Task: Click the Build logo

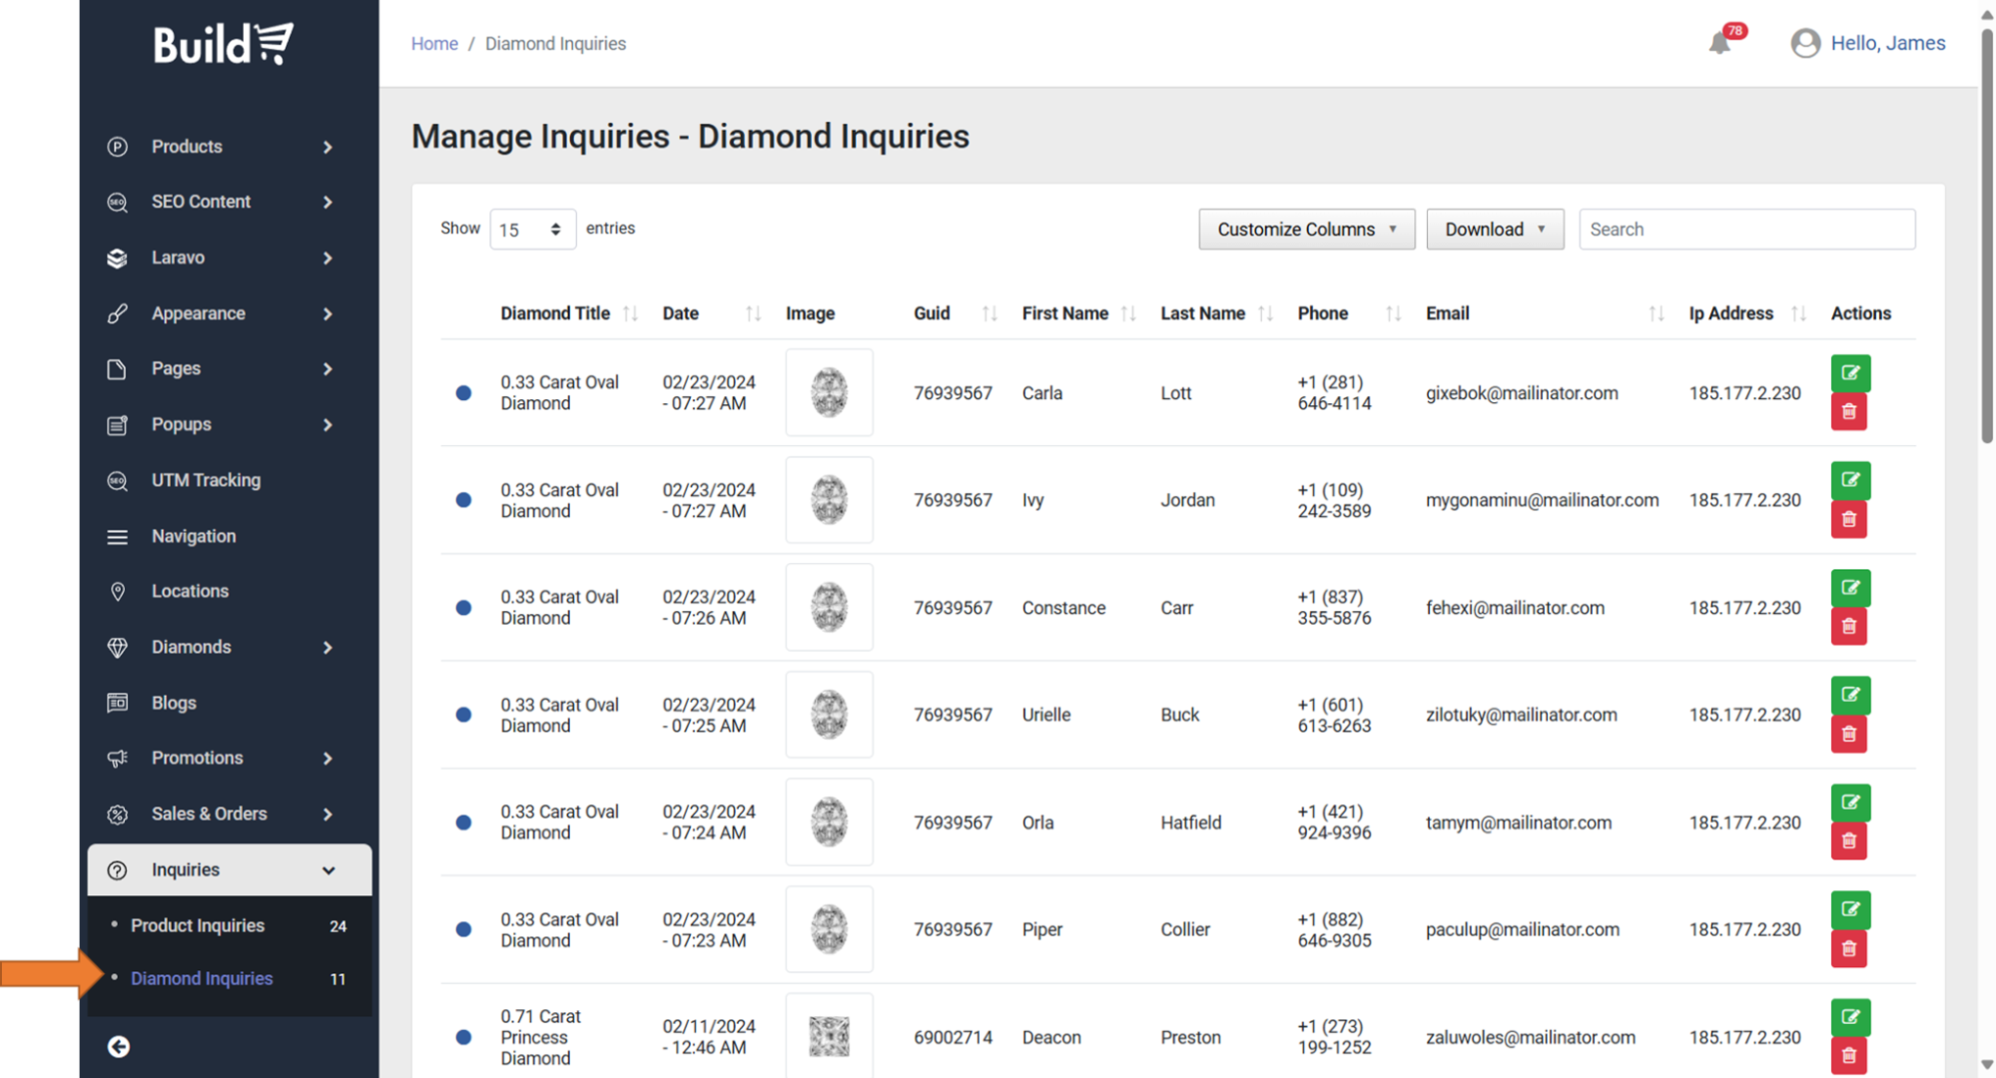Action: (x=223, y=44)
